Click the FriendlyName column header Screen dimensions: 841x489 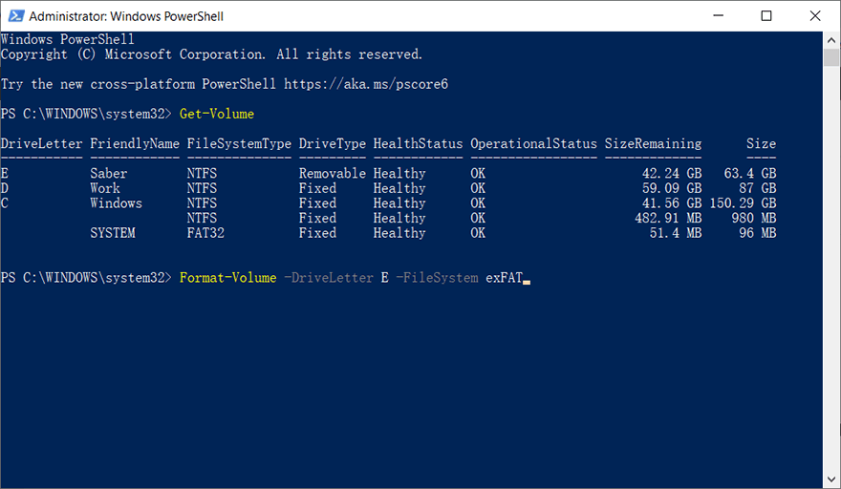135,143
